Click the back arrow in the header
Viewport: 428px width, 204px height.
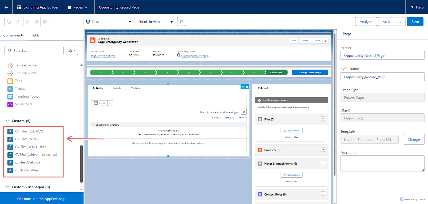[x=6, y=7]
